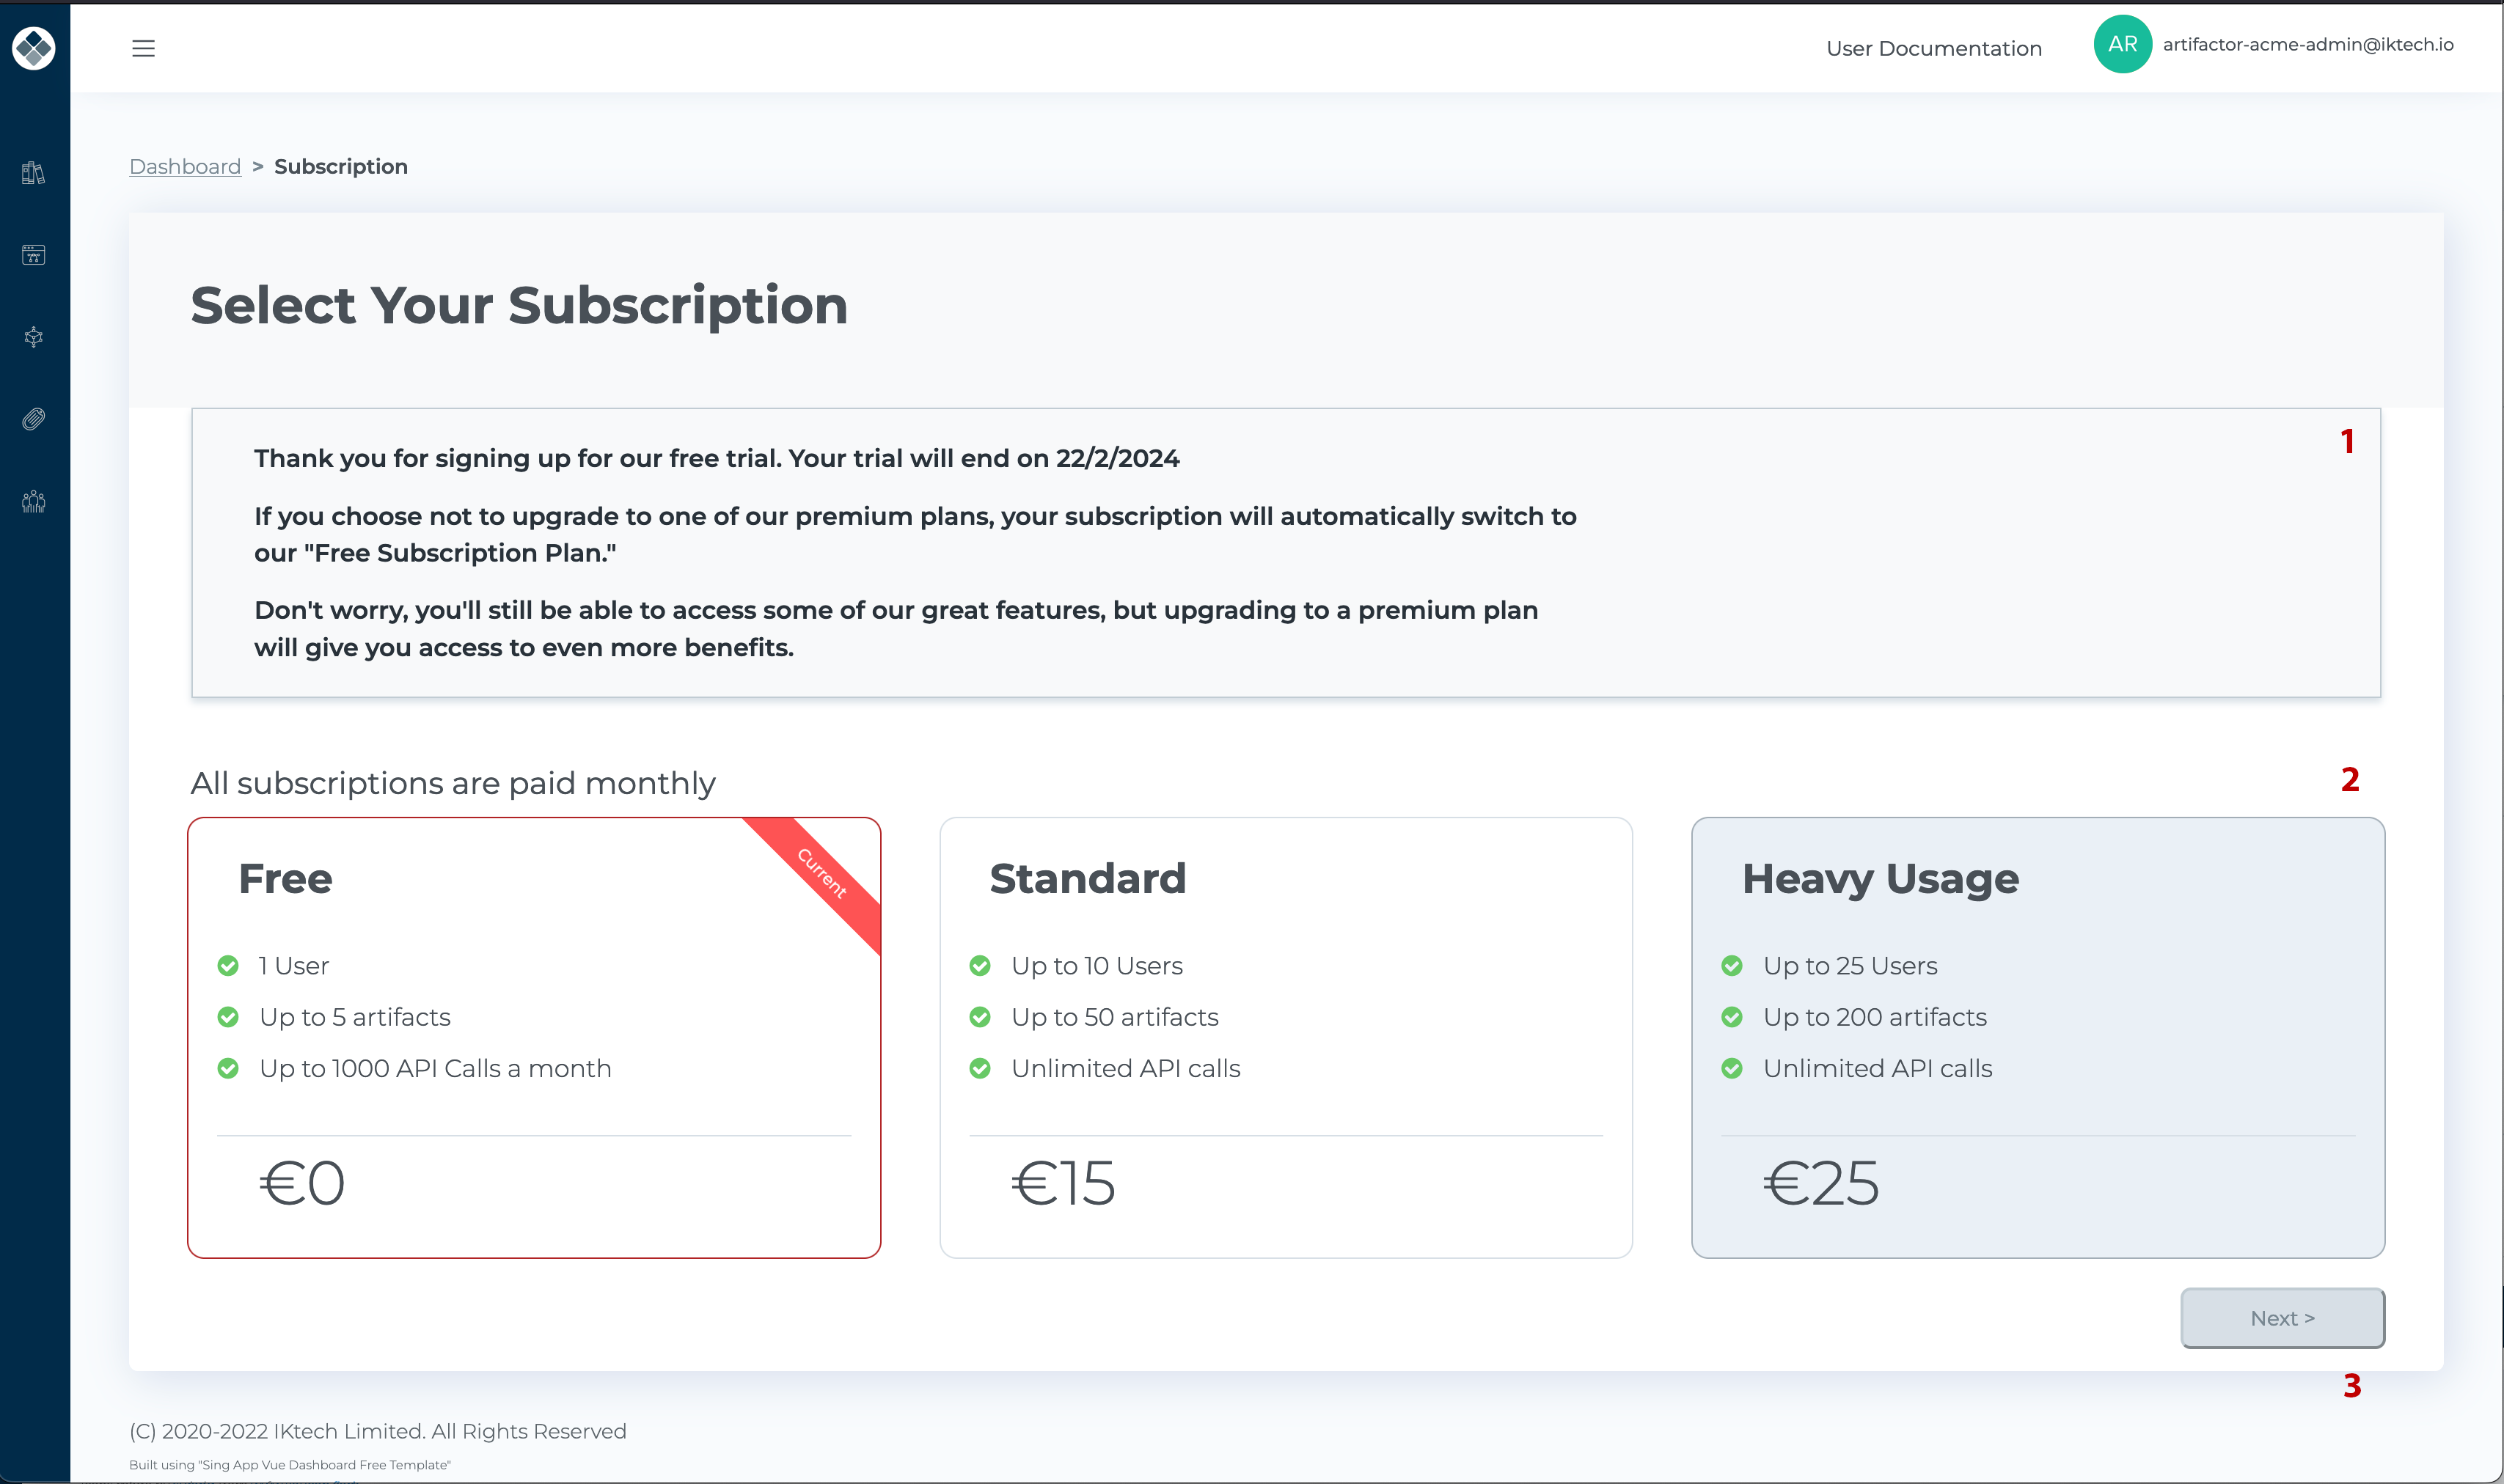Click the hamburger menu icon top-left
Viewport: 2504px width, 1484px height.
click(143, 48)
